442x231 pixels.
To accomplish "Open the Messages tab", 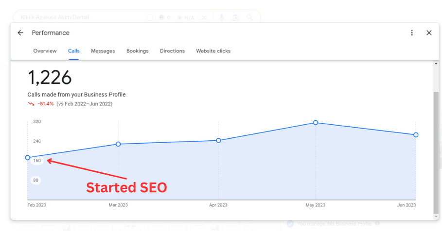I will click(x=103, y=51).
